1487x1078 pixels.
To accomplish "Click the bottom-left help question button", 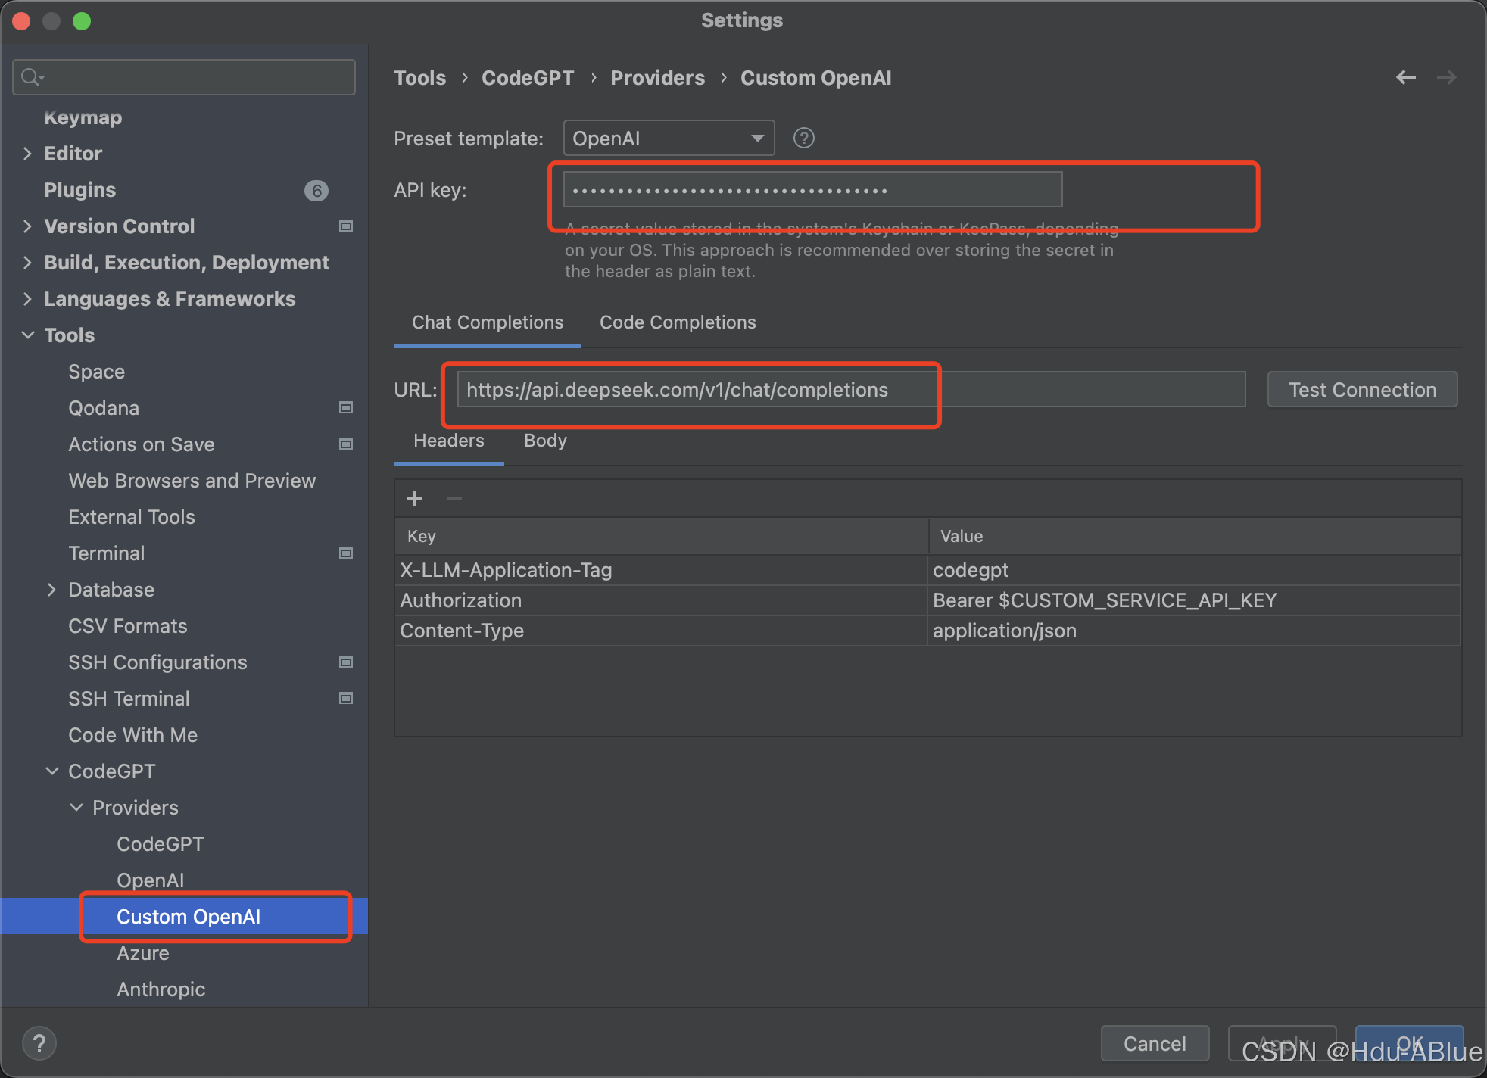I will coord(39,1043).
